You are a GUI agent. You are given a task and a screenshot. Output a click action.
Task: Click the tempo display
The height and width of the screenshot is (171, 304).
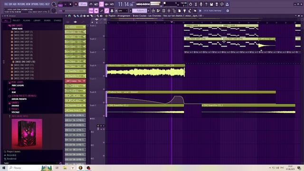[83, 4]
